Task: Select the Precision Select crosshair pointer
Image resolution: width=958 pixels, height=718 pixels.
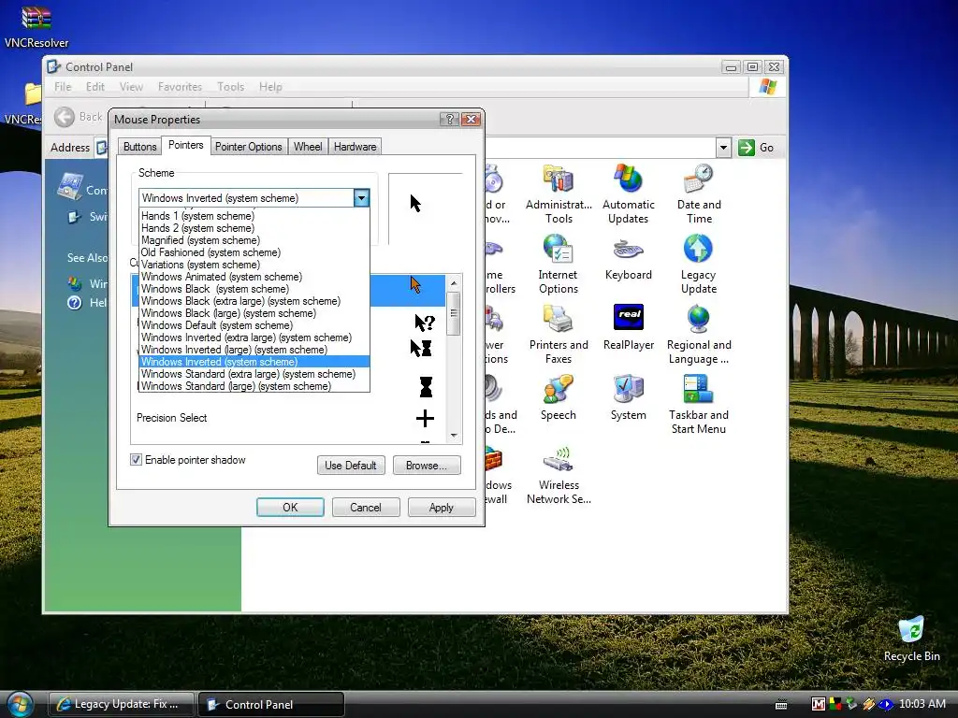Action: point(425,418)
